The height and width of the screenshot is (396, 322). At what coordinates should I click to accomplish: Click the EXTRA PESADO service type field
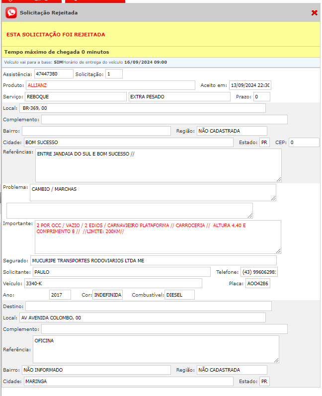pyautogui.click(x=179, y=96)
